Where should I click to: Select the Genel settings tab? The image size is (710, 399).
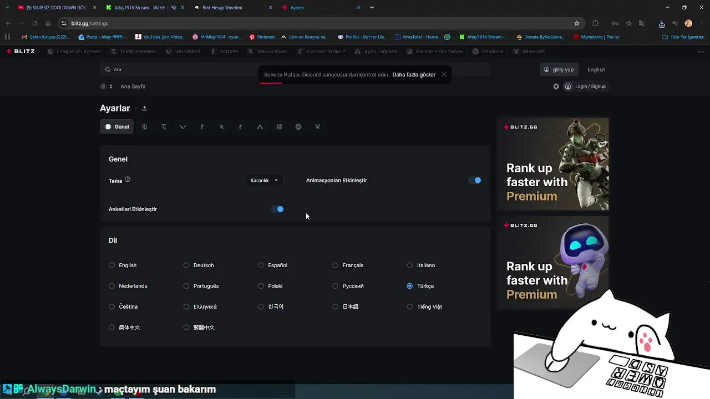pyautogui.click(x=116, y=127)
